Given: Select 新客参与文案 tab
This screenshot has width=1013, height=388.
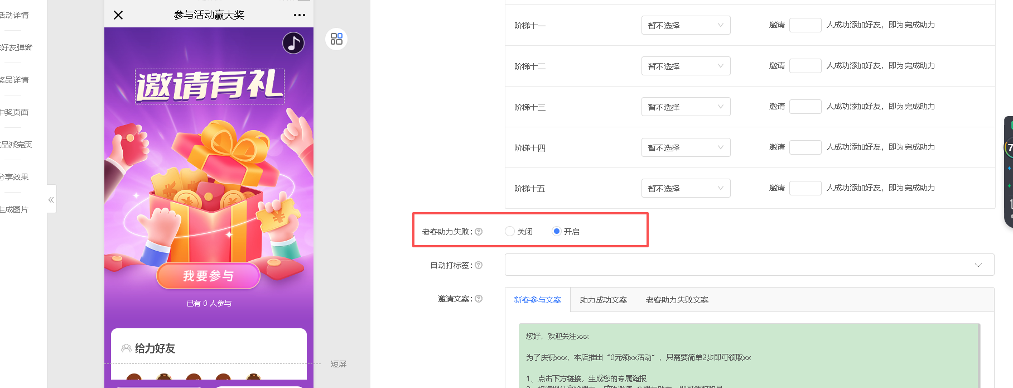Looking at the screenshot, I should coord(537,300).
